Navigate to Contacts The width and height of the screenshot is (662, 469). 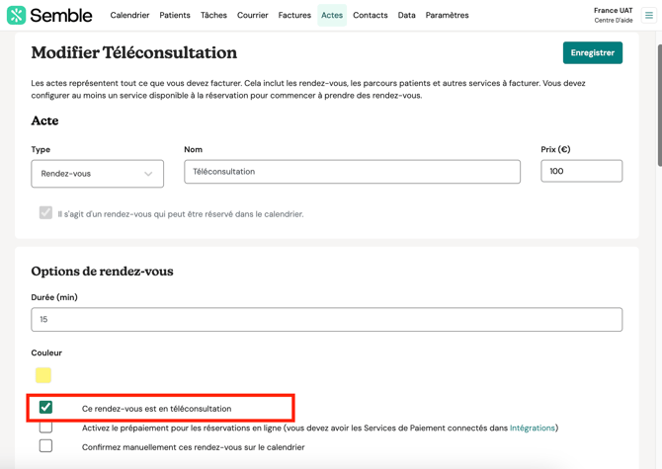371,16
